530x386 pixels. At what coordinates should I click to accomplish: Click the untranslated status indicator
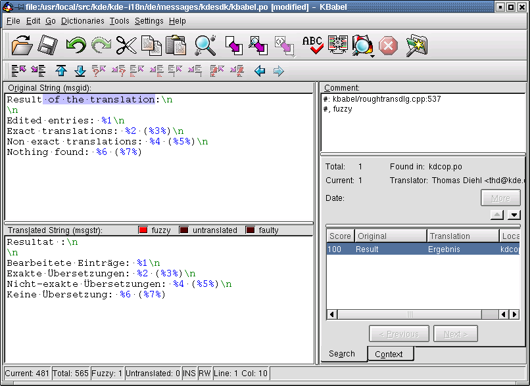tap(184, 230)
